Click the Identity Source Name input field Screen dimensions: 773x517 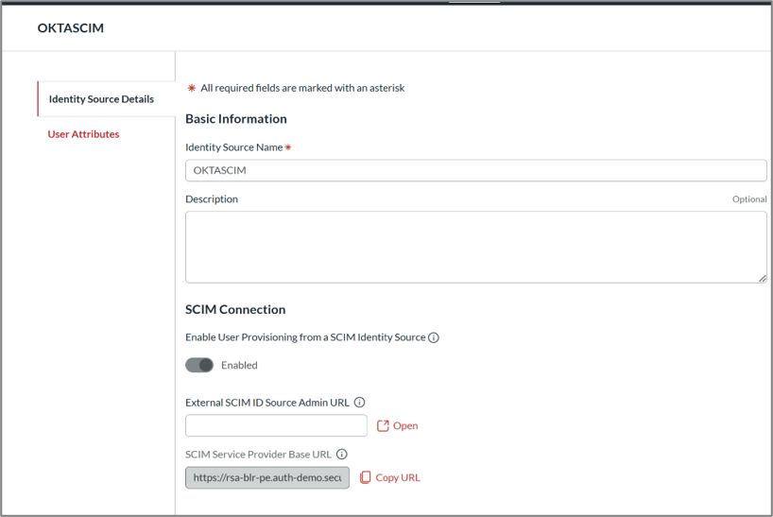pyautogui.click(x=475, y=170)
